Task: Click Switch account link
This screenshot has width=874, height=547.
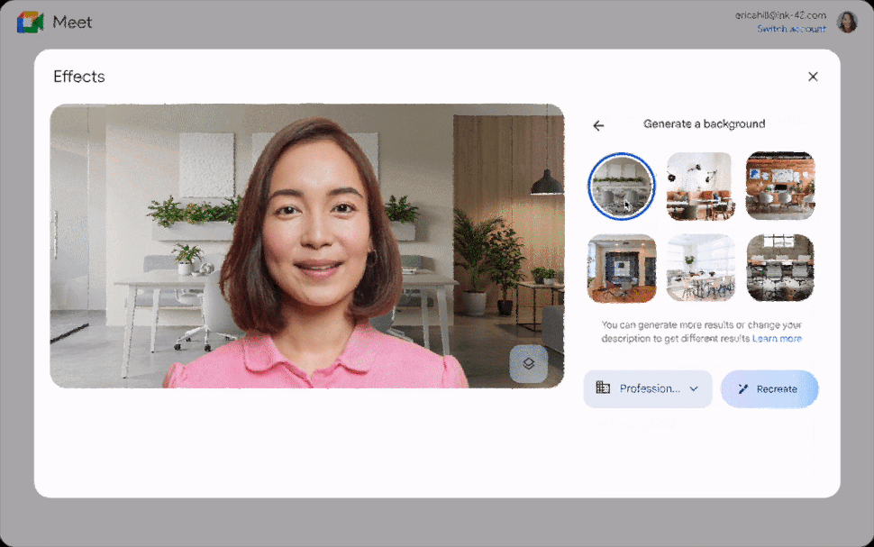Action: 791,29
